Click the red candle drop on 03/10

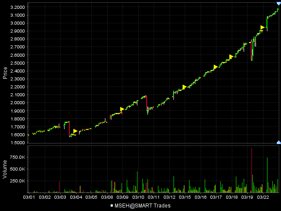tap(147, 103)
